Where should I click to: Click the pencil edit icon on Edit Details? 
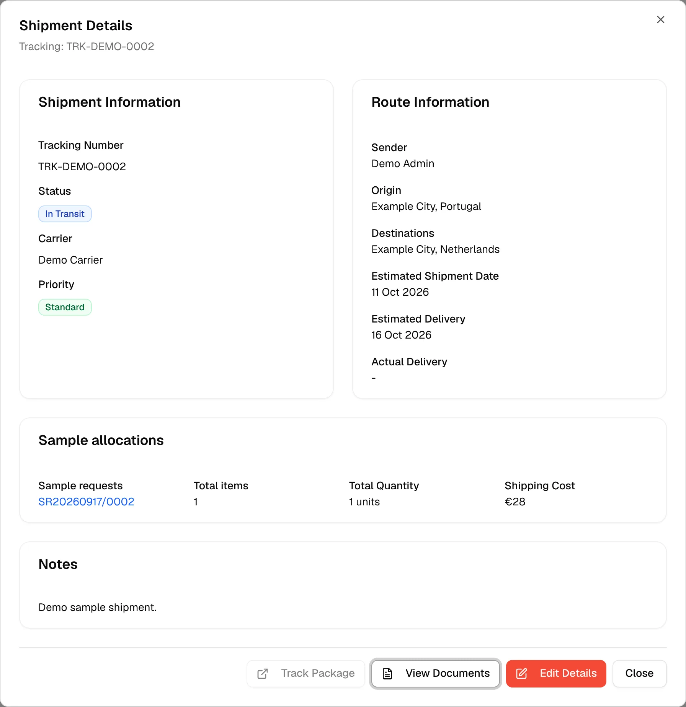[522, 673]
